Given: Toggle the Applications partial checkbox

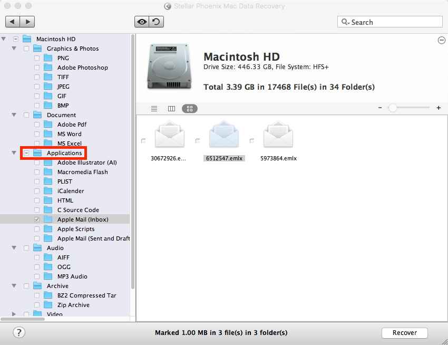Looking at the screenshot, I should (26, 153).
